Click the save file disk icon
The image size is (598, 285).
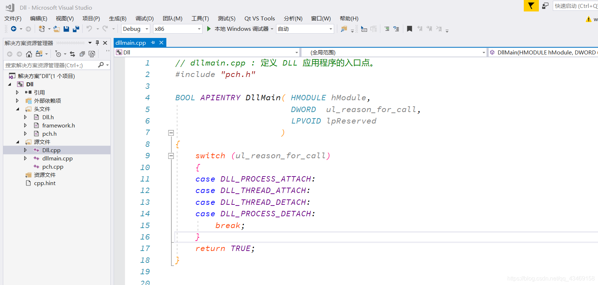[x=66, y=29]
